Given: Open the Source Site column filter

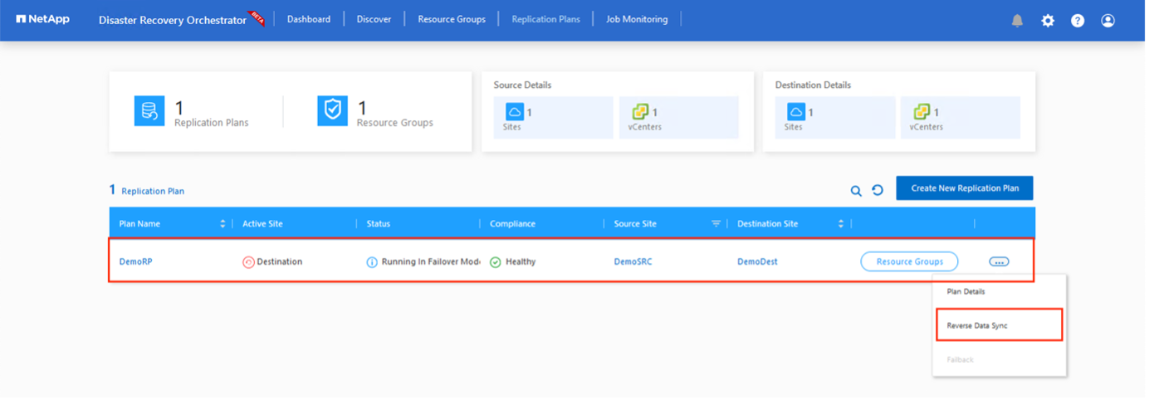Looking at the screenshot, I should coord(716,224).
